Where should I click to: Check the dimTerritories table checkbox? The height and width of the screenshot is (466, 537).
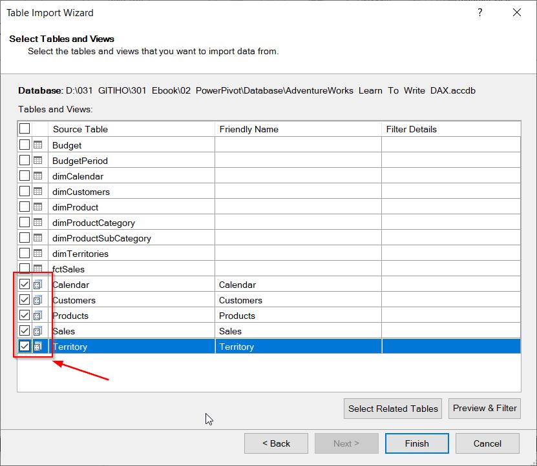[x=25, y=254]
